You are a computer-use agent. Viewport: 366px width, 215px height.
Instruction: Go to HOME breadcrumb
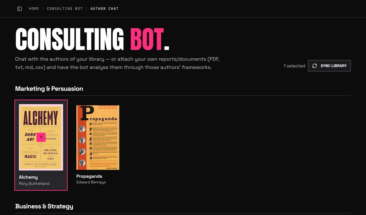[34, 9]
